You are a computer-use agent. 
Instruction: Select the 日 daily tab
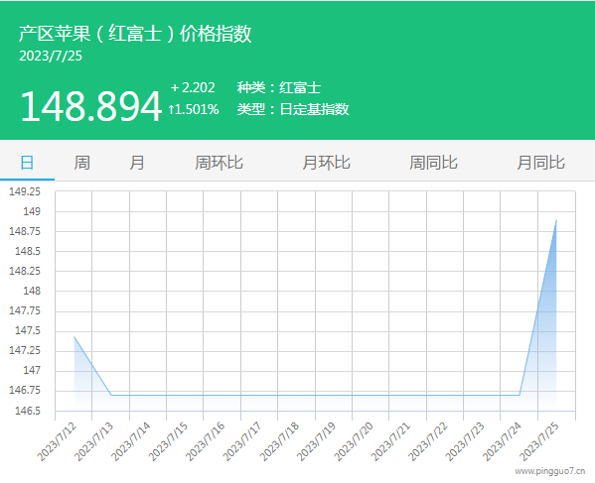(27, 163)
